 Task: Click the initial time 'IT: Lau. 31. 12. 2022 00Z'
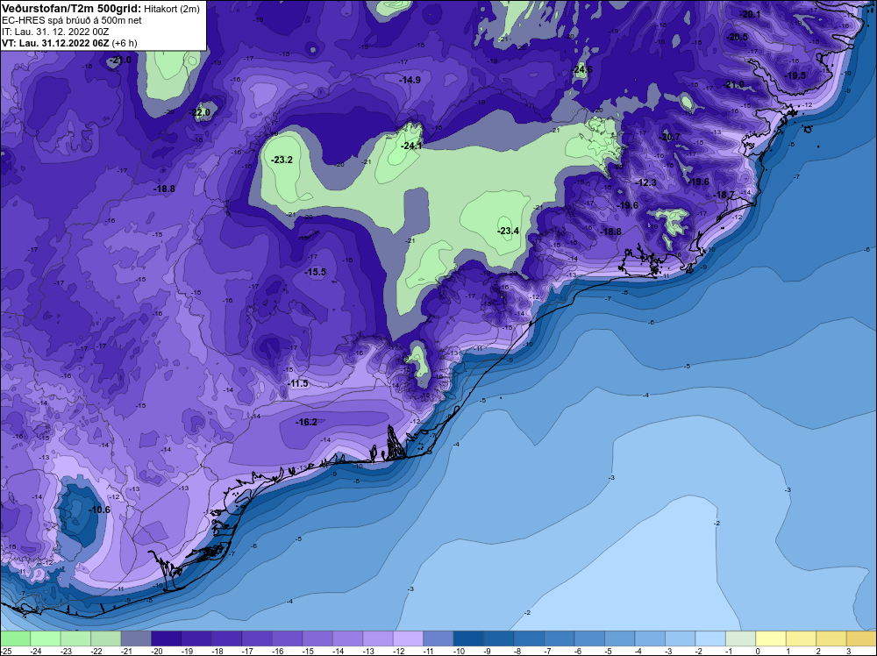pyautogui.click(x=55, y=32)
